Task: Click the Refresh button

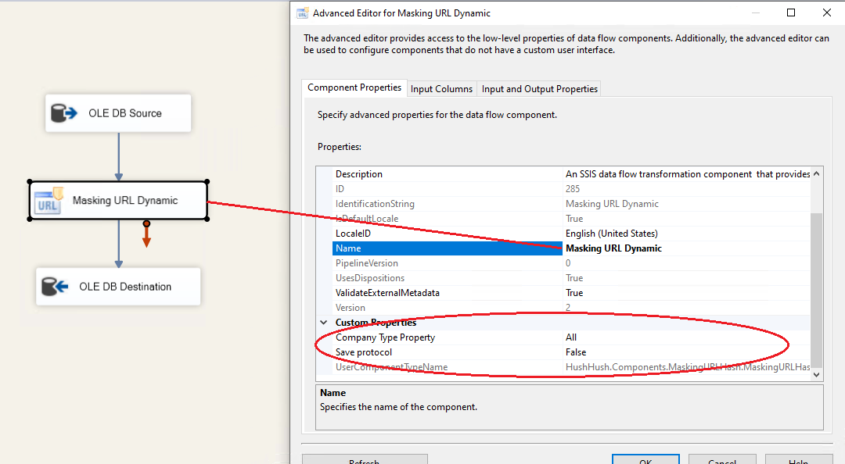Action: coord(365,461)
